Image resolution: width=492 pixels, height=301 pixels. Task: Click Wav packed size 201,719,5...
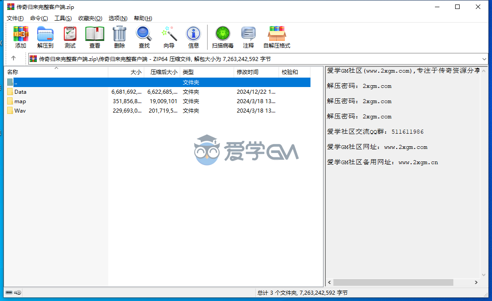coord(163,110)
